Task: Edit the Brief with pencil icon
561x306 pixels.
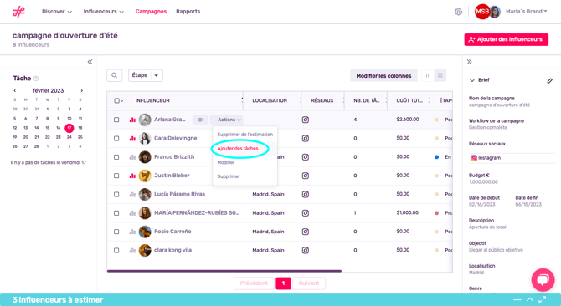Action: (549, 81)
